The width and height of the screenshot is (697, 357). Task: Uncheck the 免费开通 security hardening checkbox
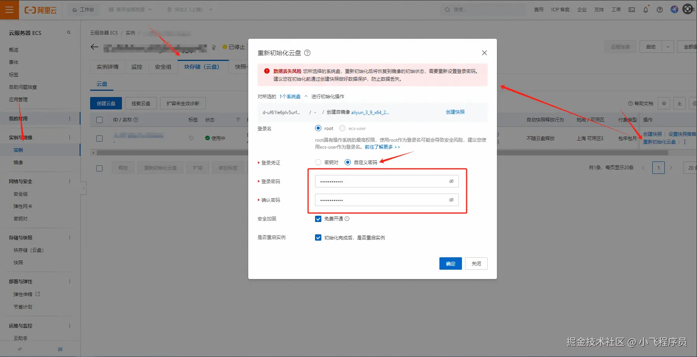(x=318, y=219)
